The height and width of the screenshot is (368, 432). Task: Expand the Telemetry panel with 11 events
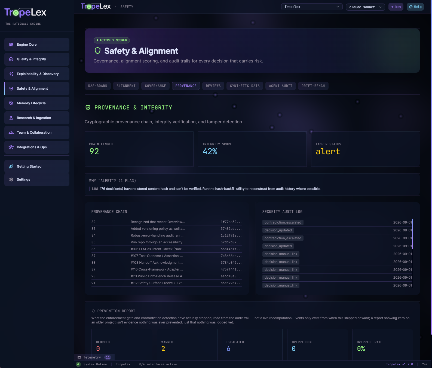click(94, 357)
